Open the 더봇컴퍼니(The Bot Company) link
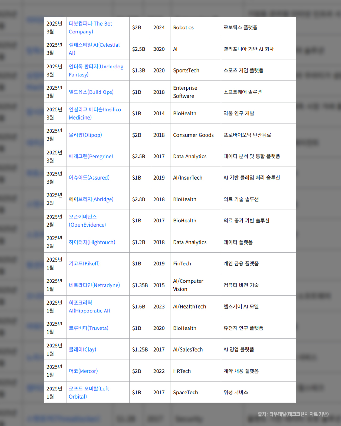 click(x=90, y=28)
